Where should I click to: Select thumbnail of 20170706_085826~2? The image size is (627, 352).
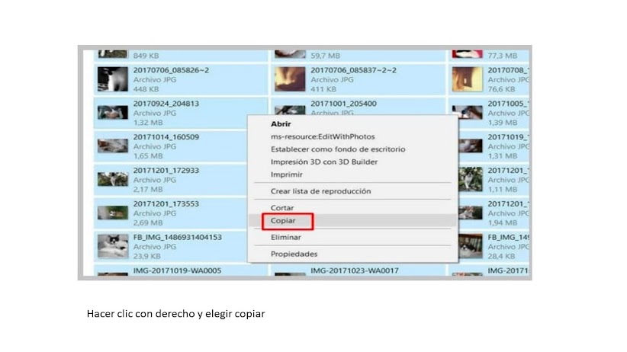coord(113,79)
